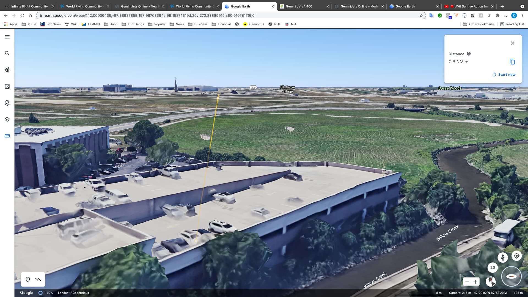Open the NHL bookmark
The width and height of the screenshot is (528, 297).
click(x=274, y=24)
